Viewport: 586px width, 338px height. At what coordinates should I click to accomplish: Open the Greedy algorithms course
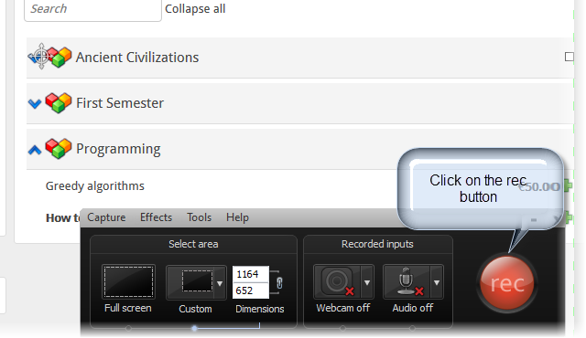[x=95, y=185]
